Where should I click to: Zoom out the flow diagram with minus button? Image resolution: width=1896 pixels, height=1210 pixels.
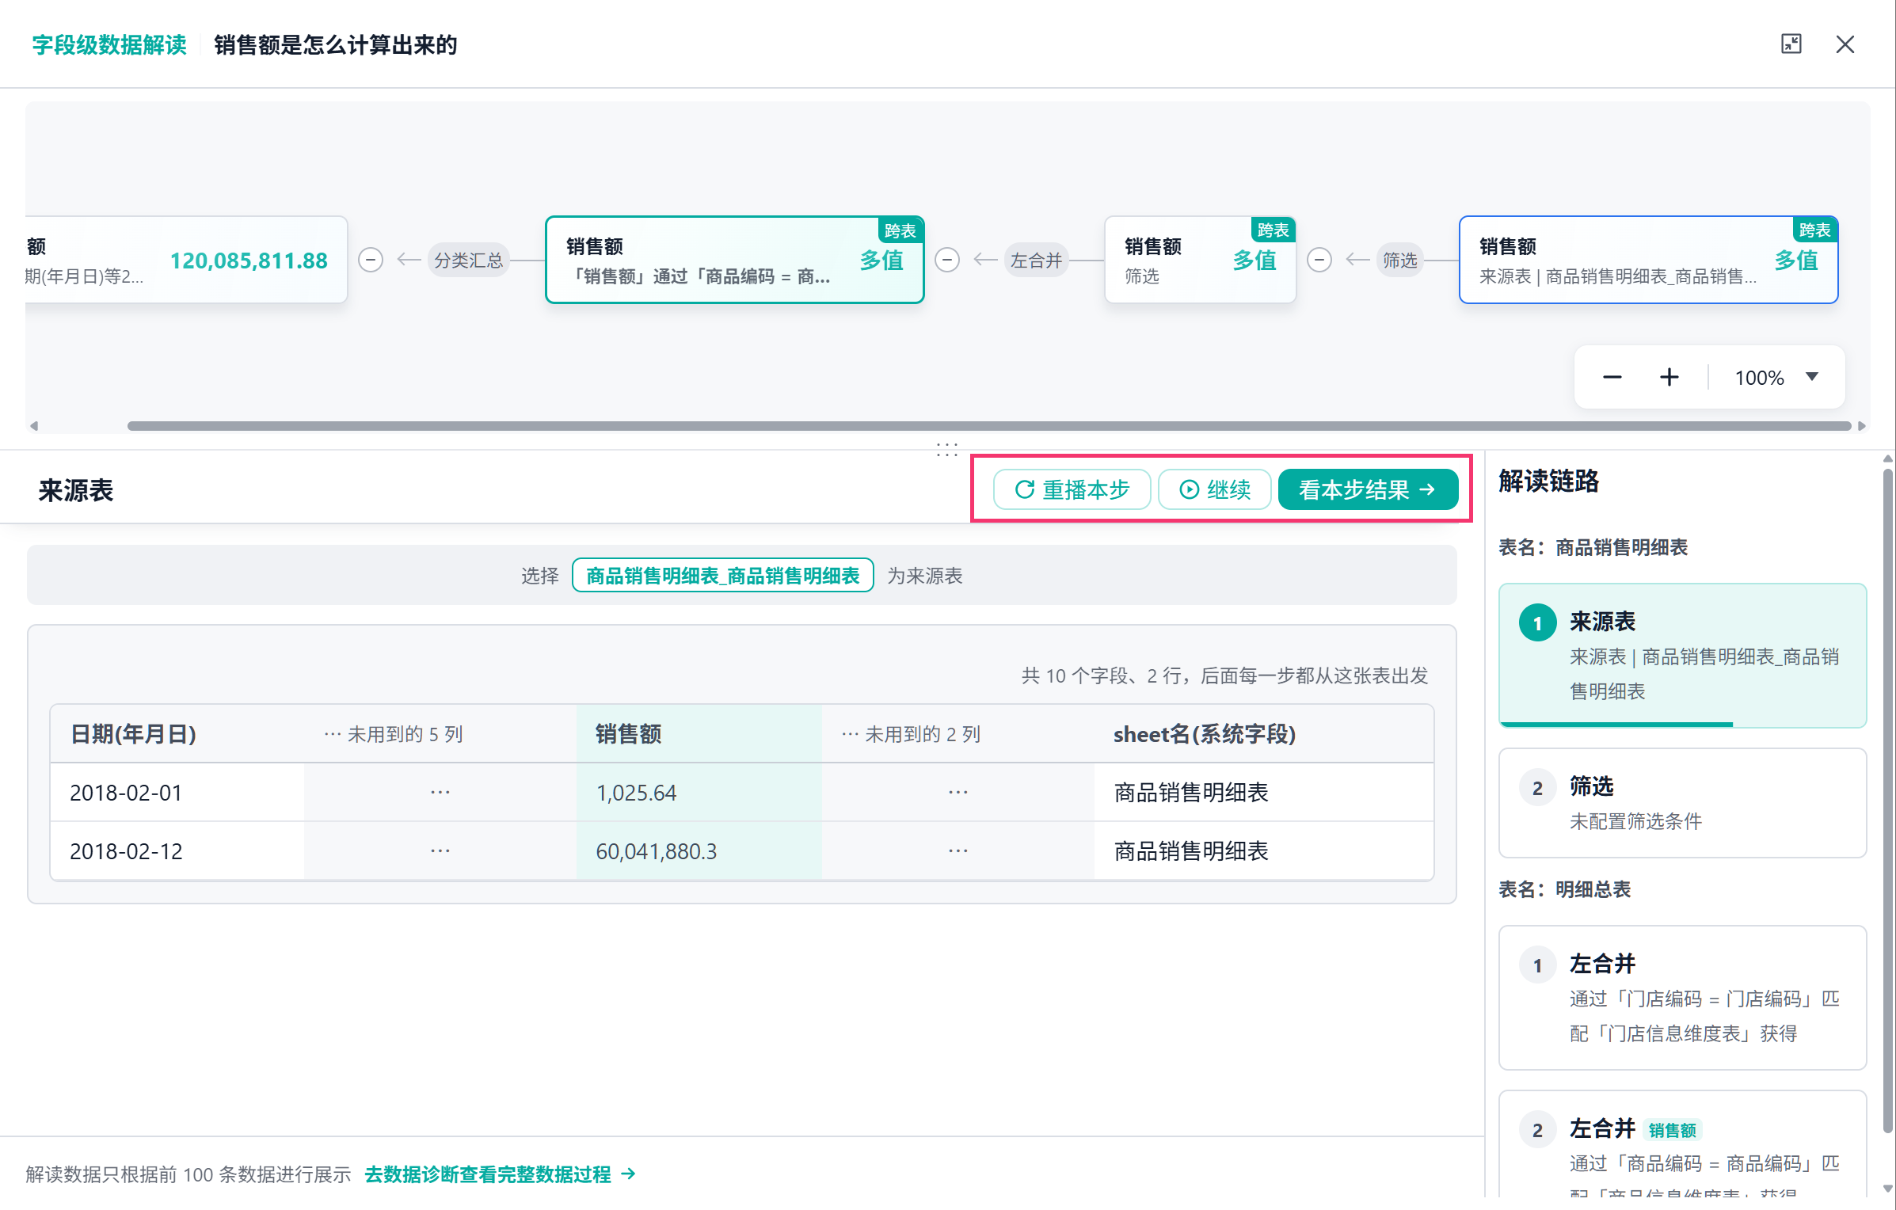point(1612,378)
